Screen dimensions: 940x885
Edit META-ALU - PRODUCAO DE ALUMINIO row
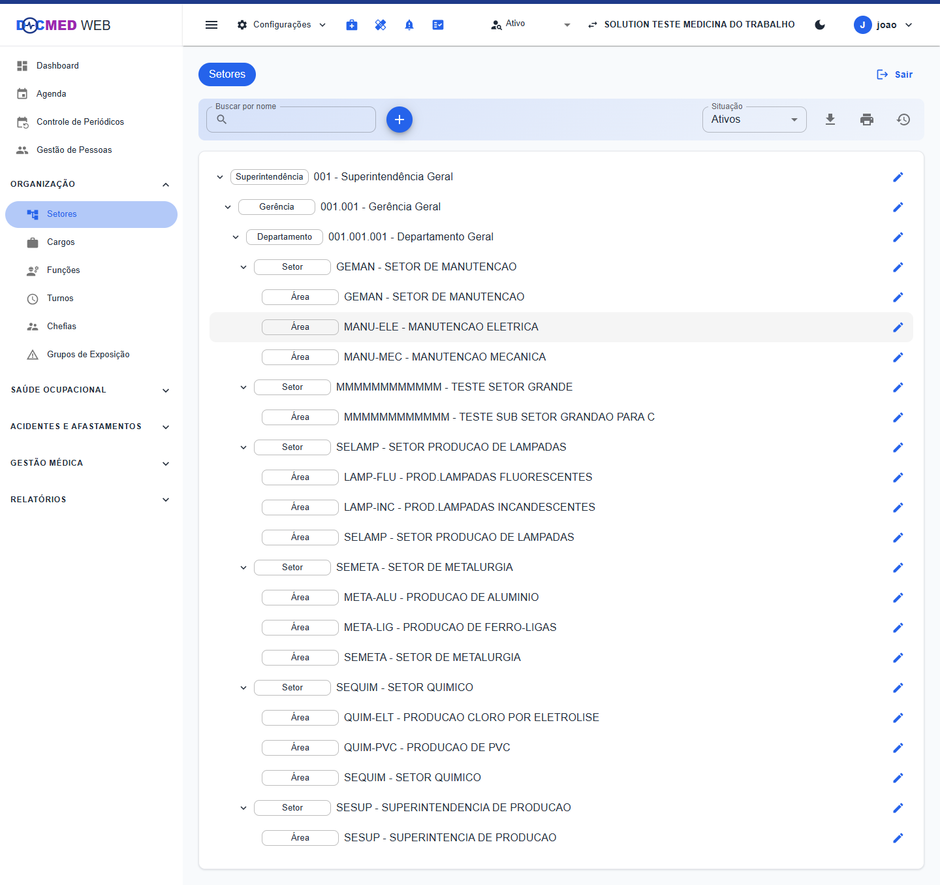[898, 598]
